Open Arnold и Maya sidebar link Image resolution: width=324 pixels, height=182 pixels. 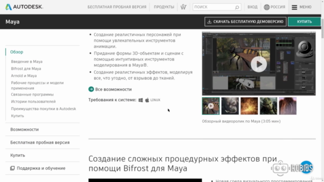pyautogui.click(x=24, y=76)
